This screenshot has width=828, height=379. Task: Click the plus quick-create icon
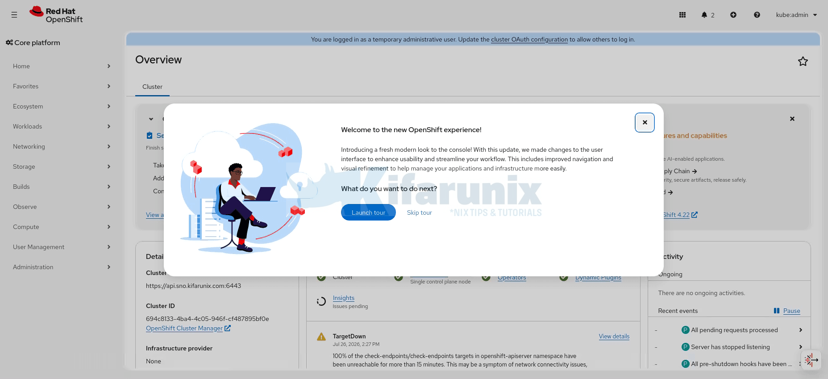click(733, 15)
